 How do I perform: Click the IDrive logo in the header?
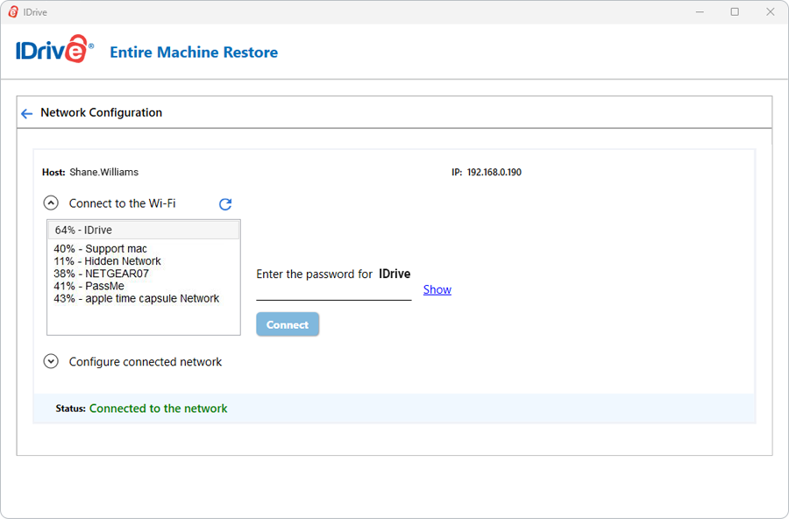(x=54, y=49)
